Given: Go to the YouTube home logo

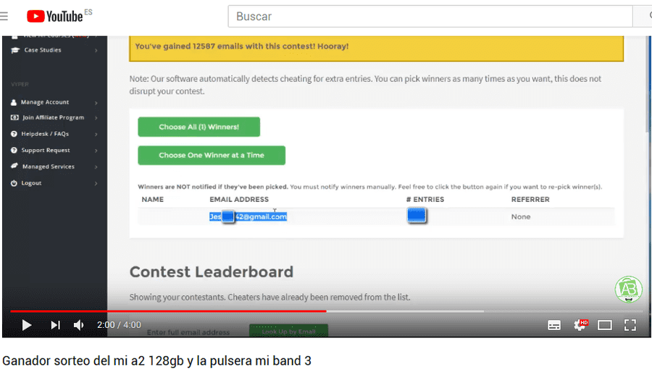Looking at the screenshot, I should pyautogui.click(x=55, y=16).
